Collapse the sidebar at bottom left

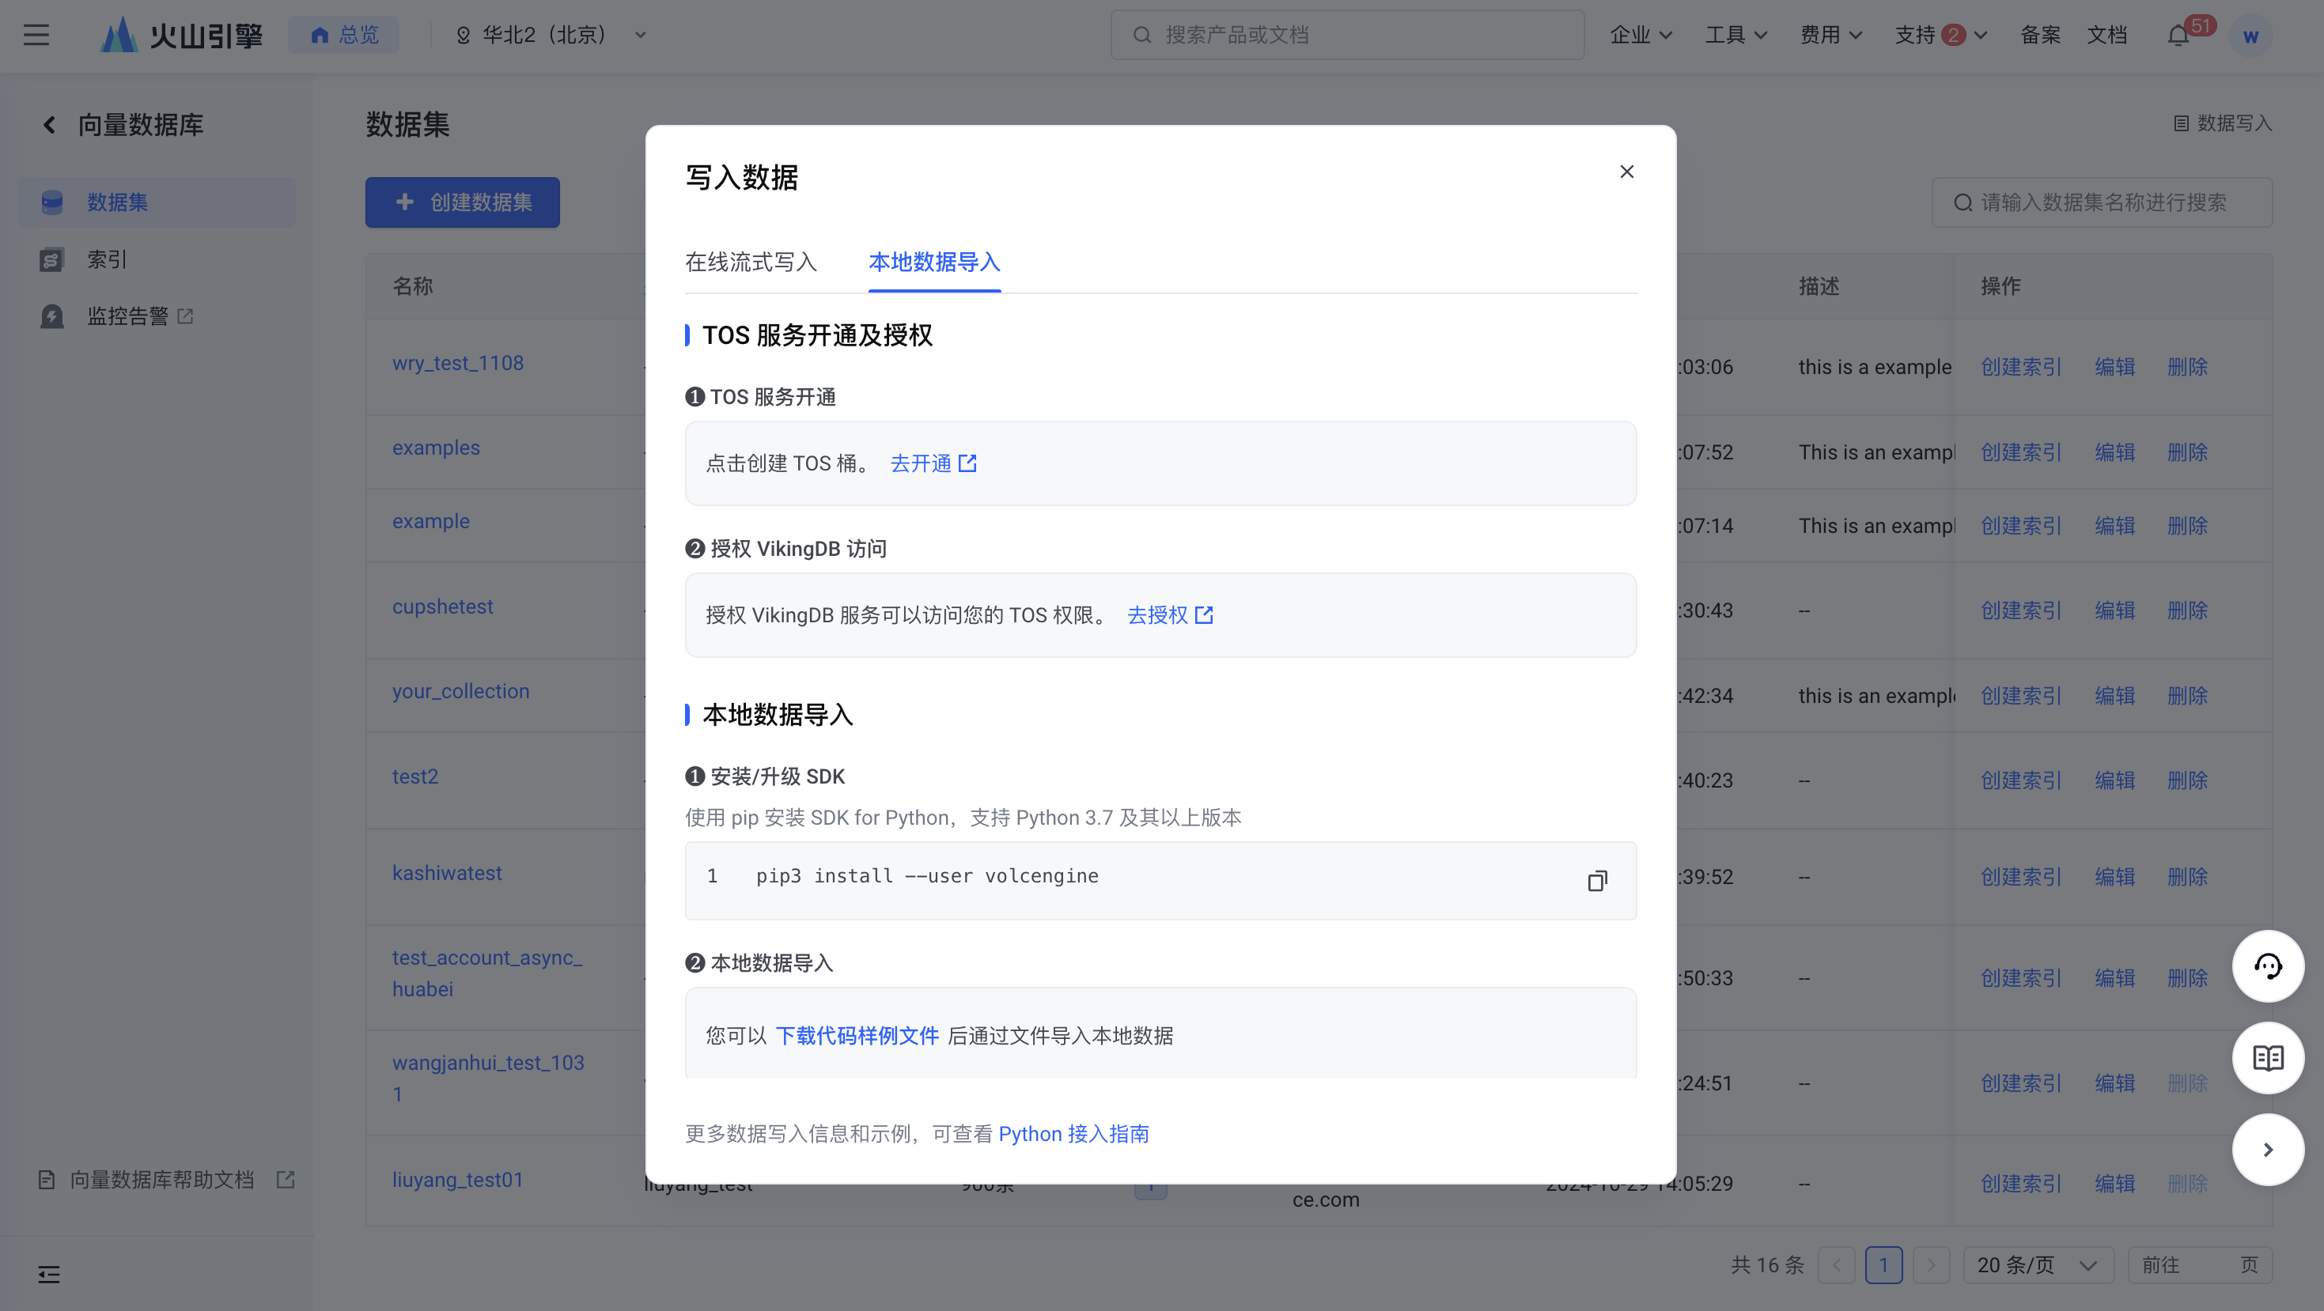coord(49,1274)
